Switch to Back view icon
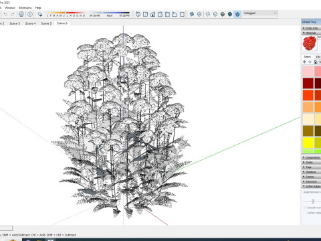Image resolution: width=321 pixels, height=241 pixels. [167, 14]
